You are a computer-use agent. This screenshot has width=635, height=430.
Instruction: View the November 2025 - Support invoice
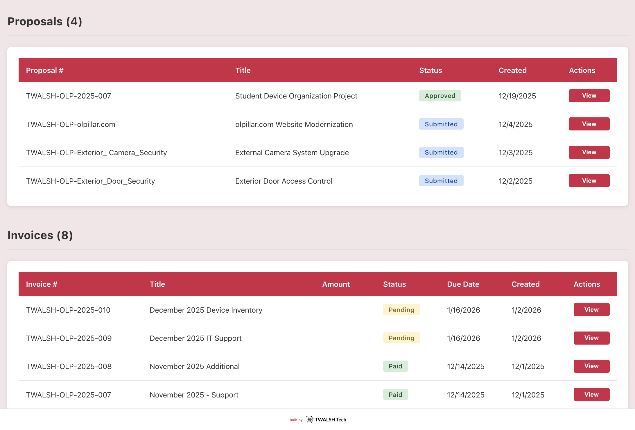(591, 394)
